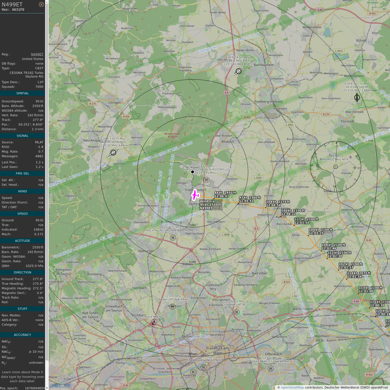Click the Frankfurt Uni-Klinik heliport icon
Screen dimensions: 390x390
[x=203, y=367]
